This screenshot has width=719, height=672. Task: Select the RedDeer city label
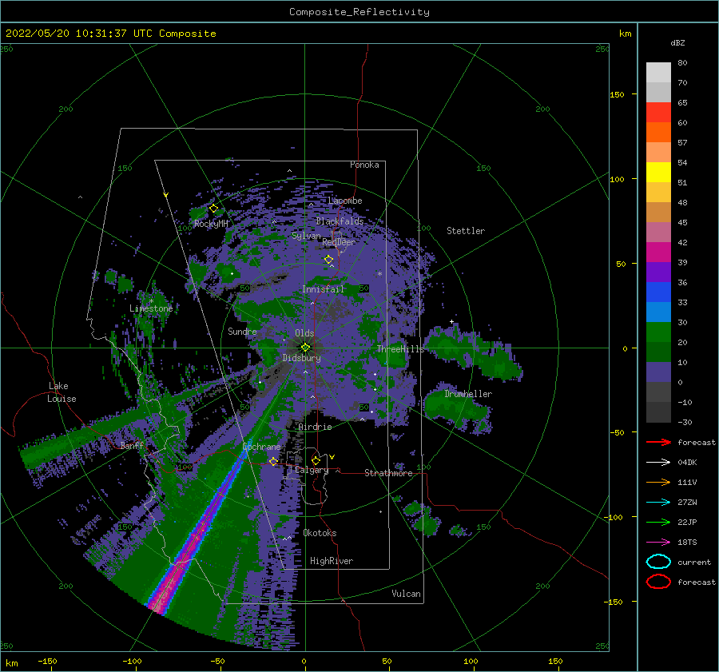tap(339, 242)
